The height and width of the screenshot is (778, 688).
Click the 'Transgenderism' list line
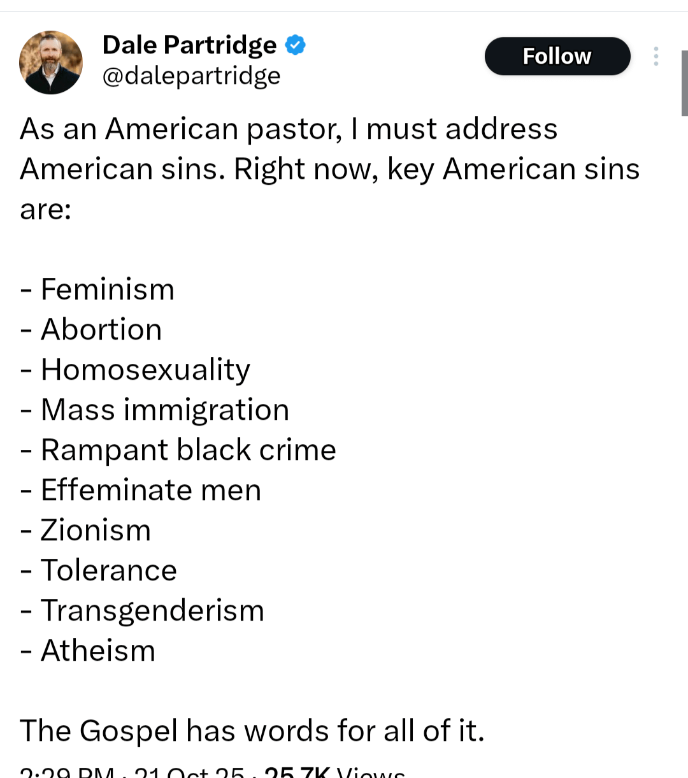152,610
